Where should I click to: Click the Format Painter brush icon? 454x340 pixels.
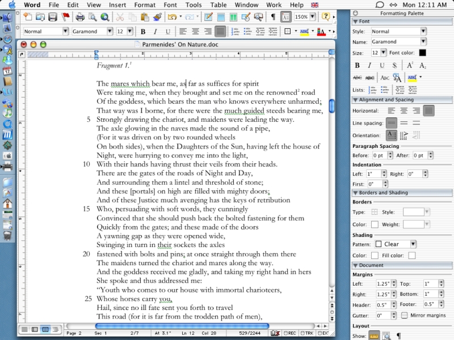158,17
